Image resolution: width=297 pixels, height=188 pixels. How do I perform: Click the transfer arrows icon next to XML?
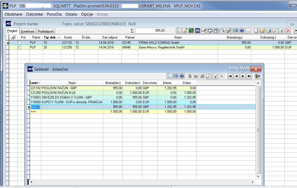204,31
